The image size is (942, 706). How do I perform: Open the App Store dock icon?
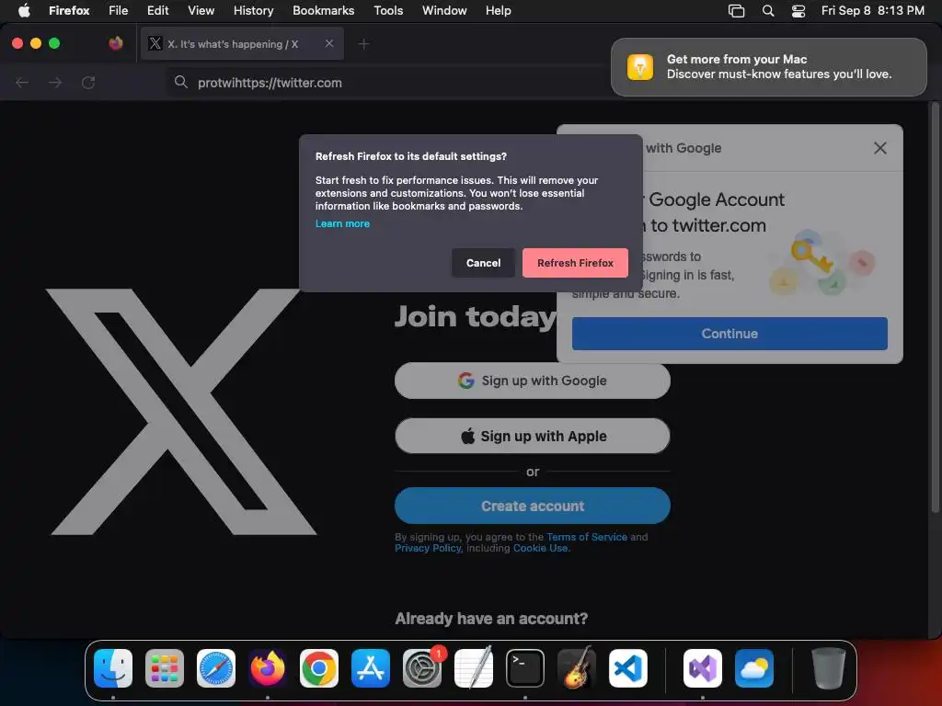tap(371, 668)
